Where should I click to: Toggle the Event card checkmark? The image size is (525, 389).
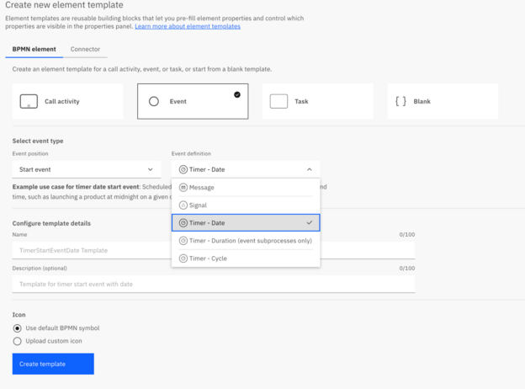pyautogui.click(x=237, y=94)
